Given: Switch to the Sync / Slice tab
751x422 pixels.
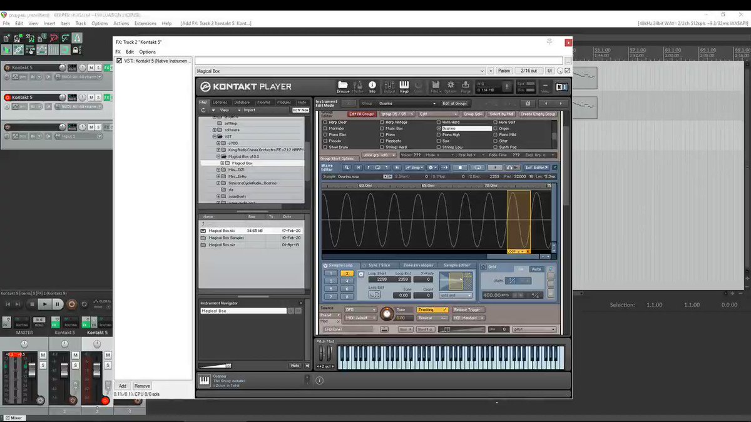Looking at the screenshot, I should [x=378, y=265].
